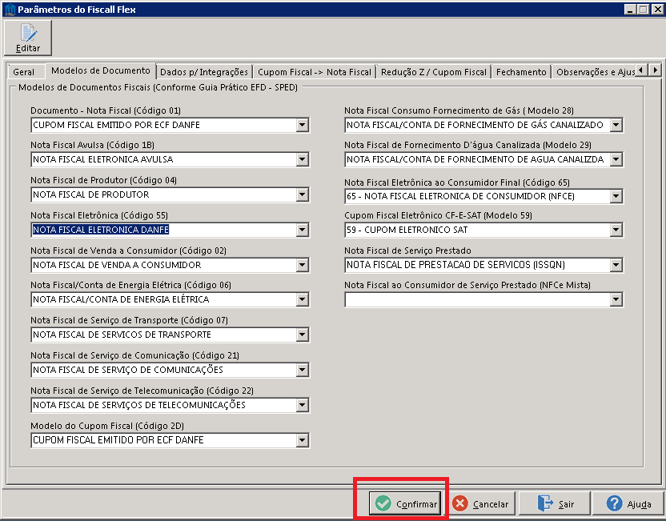Open the Venda a Consumidor (Código 02) dropdown
The width and height of the screenshot is (666, 521).
coord(302,265)
